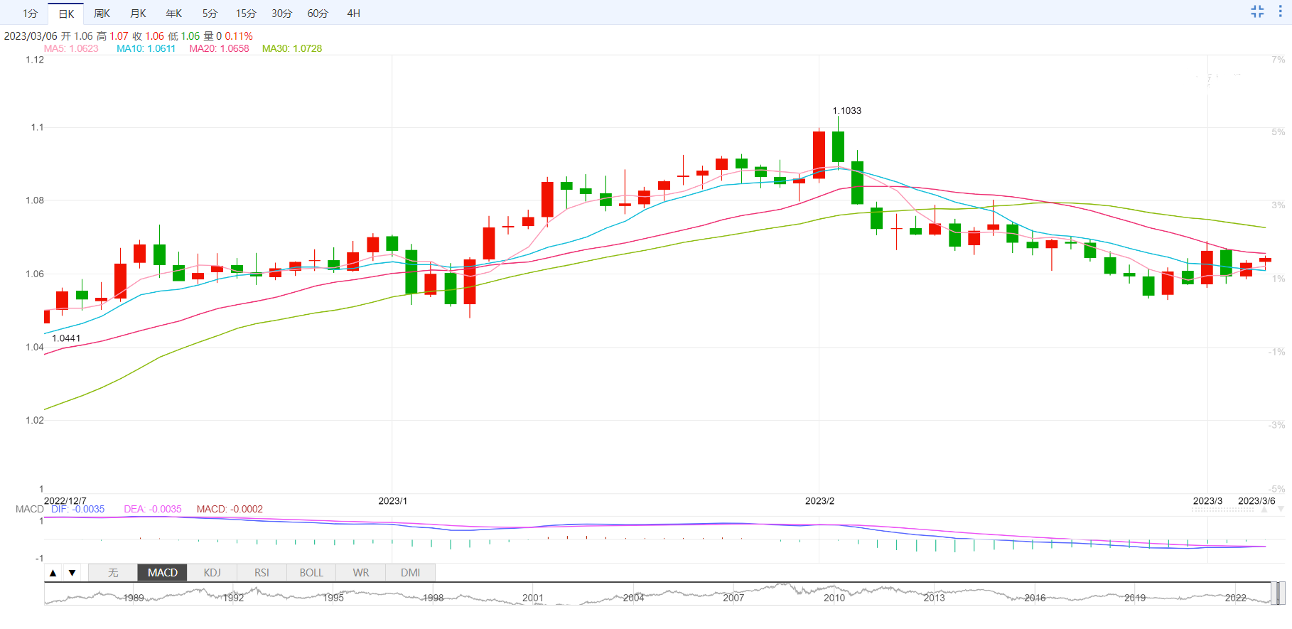Click the 2001 area in the overview timeline
The height and width of the screenshot is (629, 1292).
point(533,598)
